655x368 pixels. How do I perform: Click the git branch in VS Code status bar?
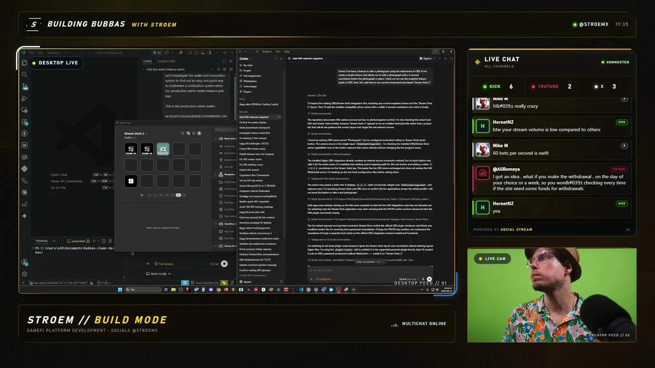point(60,283)
